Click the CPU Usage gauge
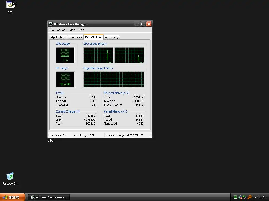269x201 pixels. tap(65, 55)
